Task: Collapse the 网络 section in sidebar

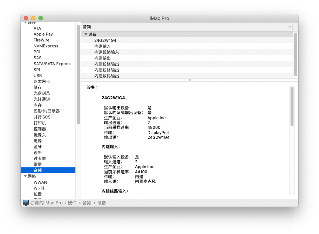Action: [x=25, y=176]
